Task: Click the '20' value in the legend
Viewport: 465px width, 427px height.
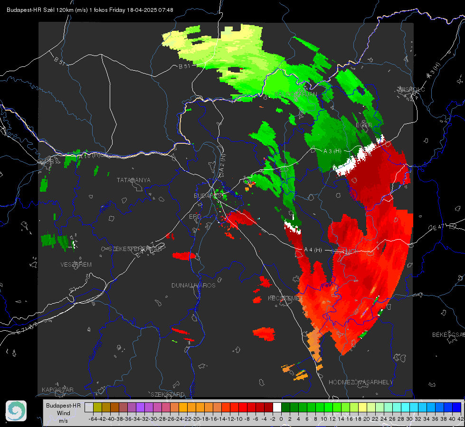Action: (367, 419)
